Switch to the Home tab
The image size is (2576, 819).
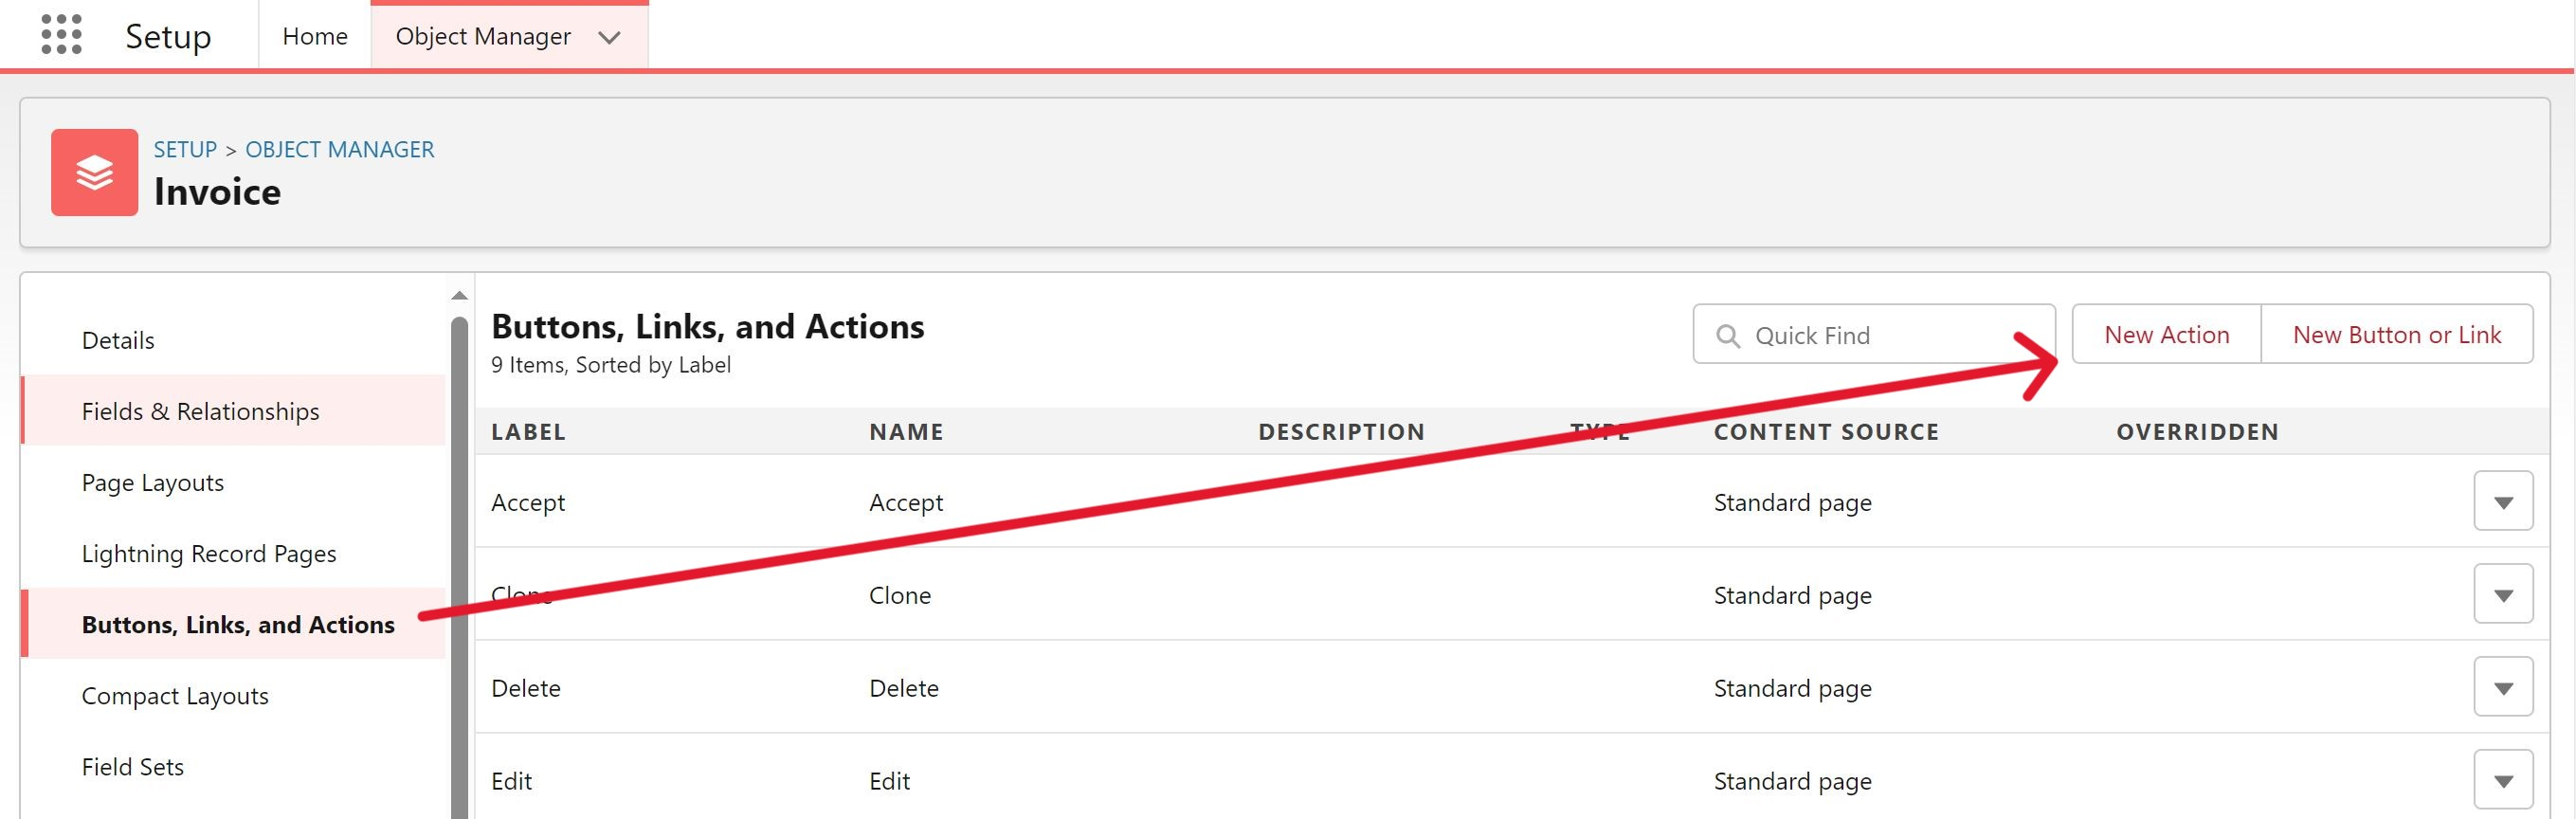click(x=315, y=36)
